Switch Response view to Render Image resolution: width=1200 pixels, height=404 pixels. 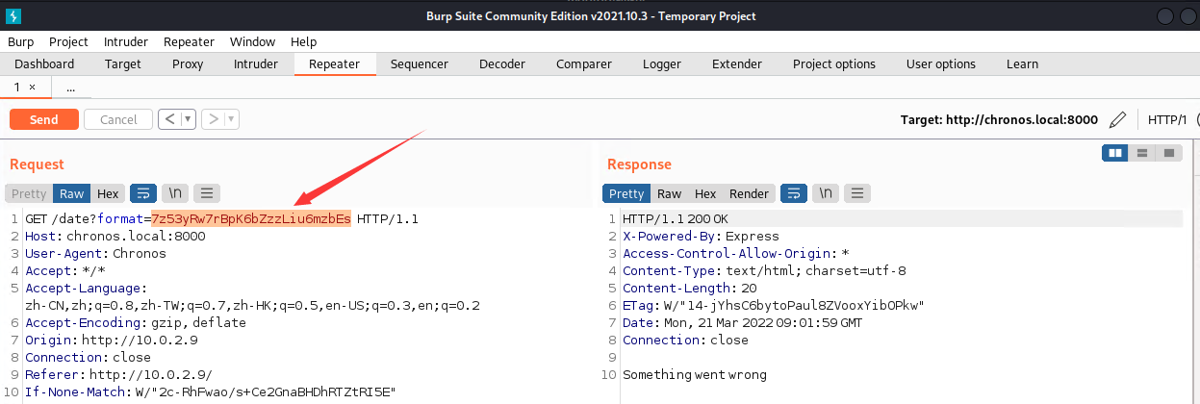pos(749,193)
